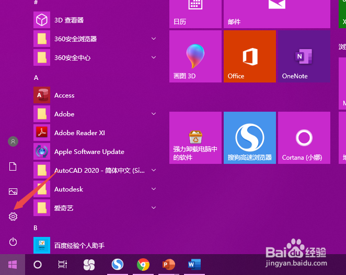346x275 pixels.
Task: Click the '百度经验个人助手' label
Action: pyautogui.click(x=79, y=245)
